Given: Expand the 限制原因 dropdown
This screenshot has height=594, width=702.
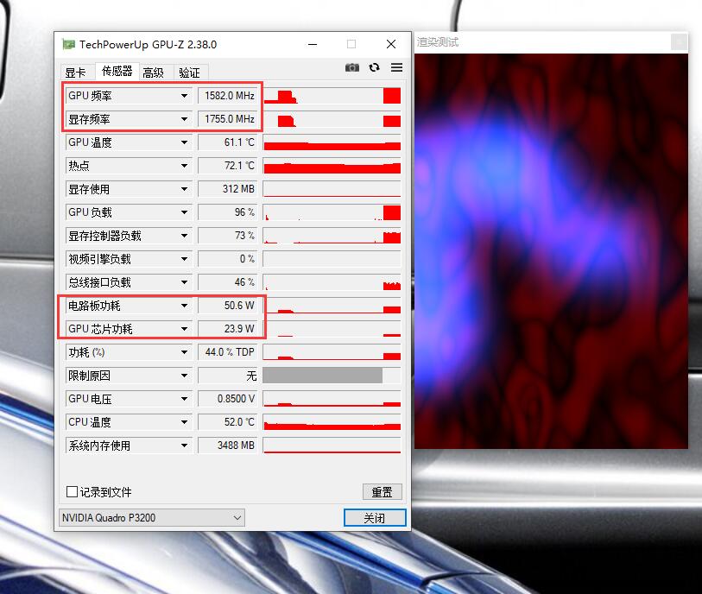Looking at the screenshot, I should tap(184, 376).
